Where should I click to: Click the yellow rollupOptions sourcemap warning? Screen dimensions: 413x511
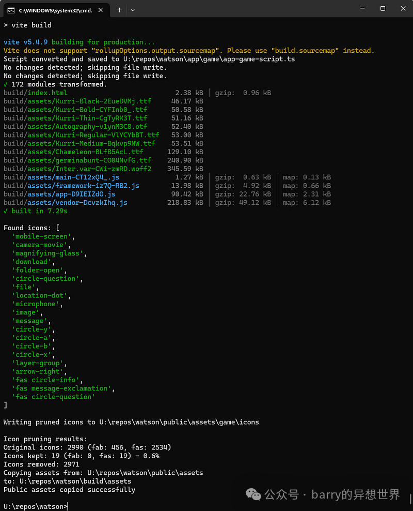coord(188,51)
